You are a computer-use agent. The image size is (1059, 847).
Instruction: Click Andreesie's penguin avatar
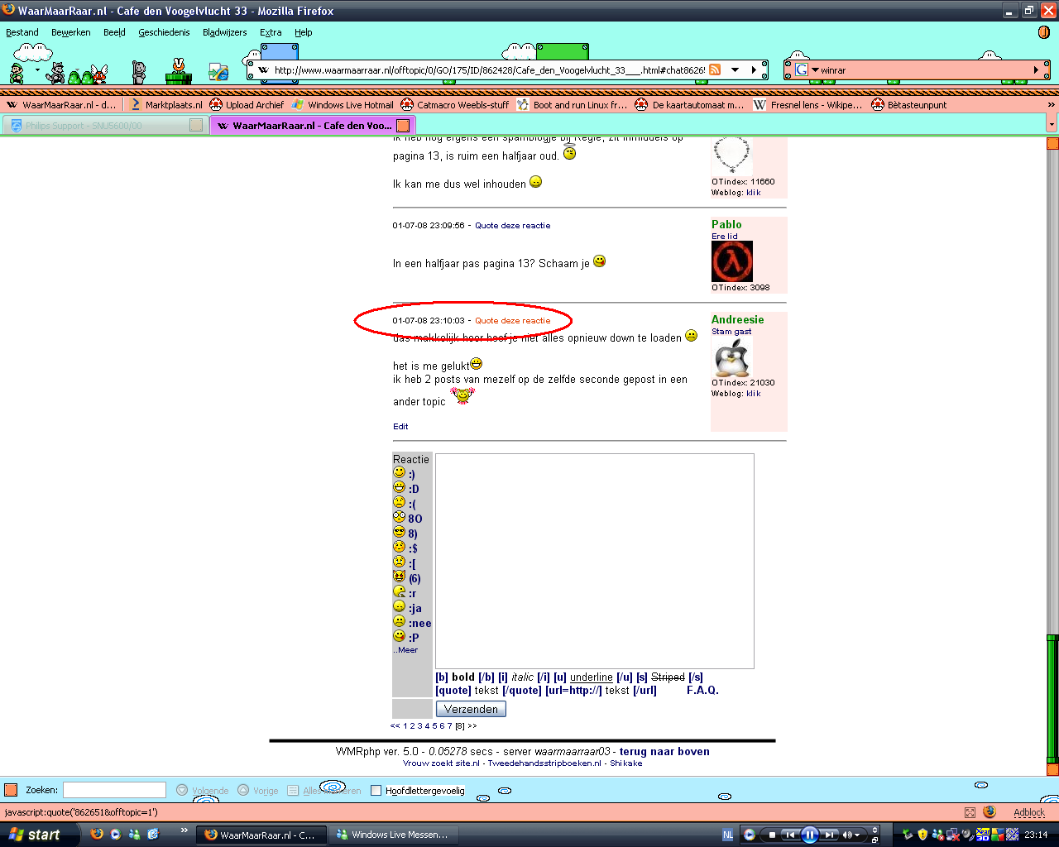tap(731, 357)
